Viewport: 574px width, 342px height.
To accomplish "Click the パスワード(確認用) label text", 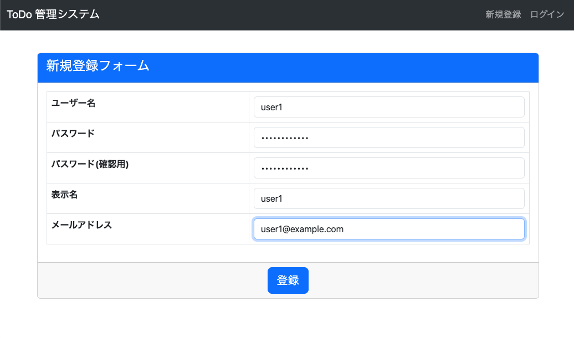I will click(x=90, y=164).
